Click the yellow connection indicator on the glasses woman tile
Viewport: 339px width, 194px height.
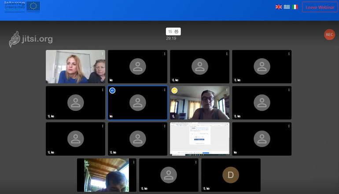[x=174, y=91]
